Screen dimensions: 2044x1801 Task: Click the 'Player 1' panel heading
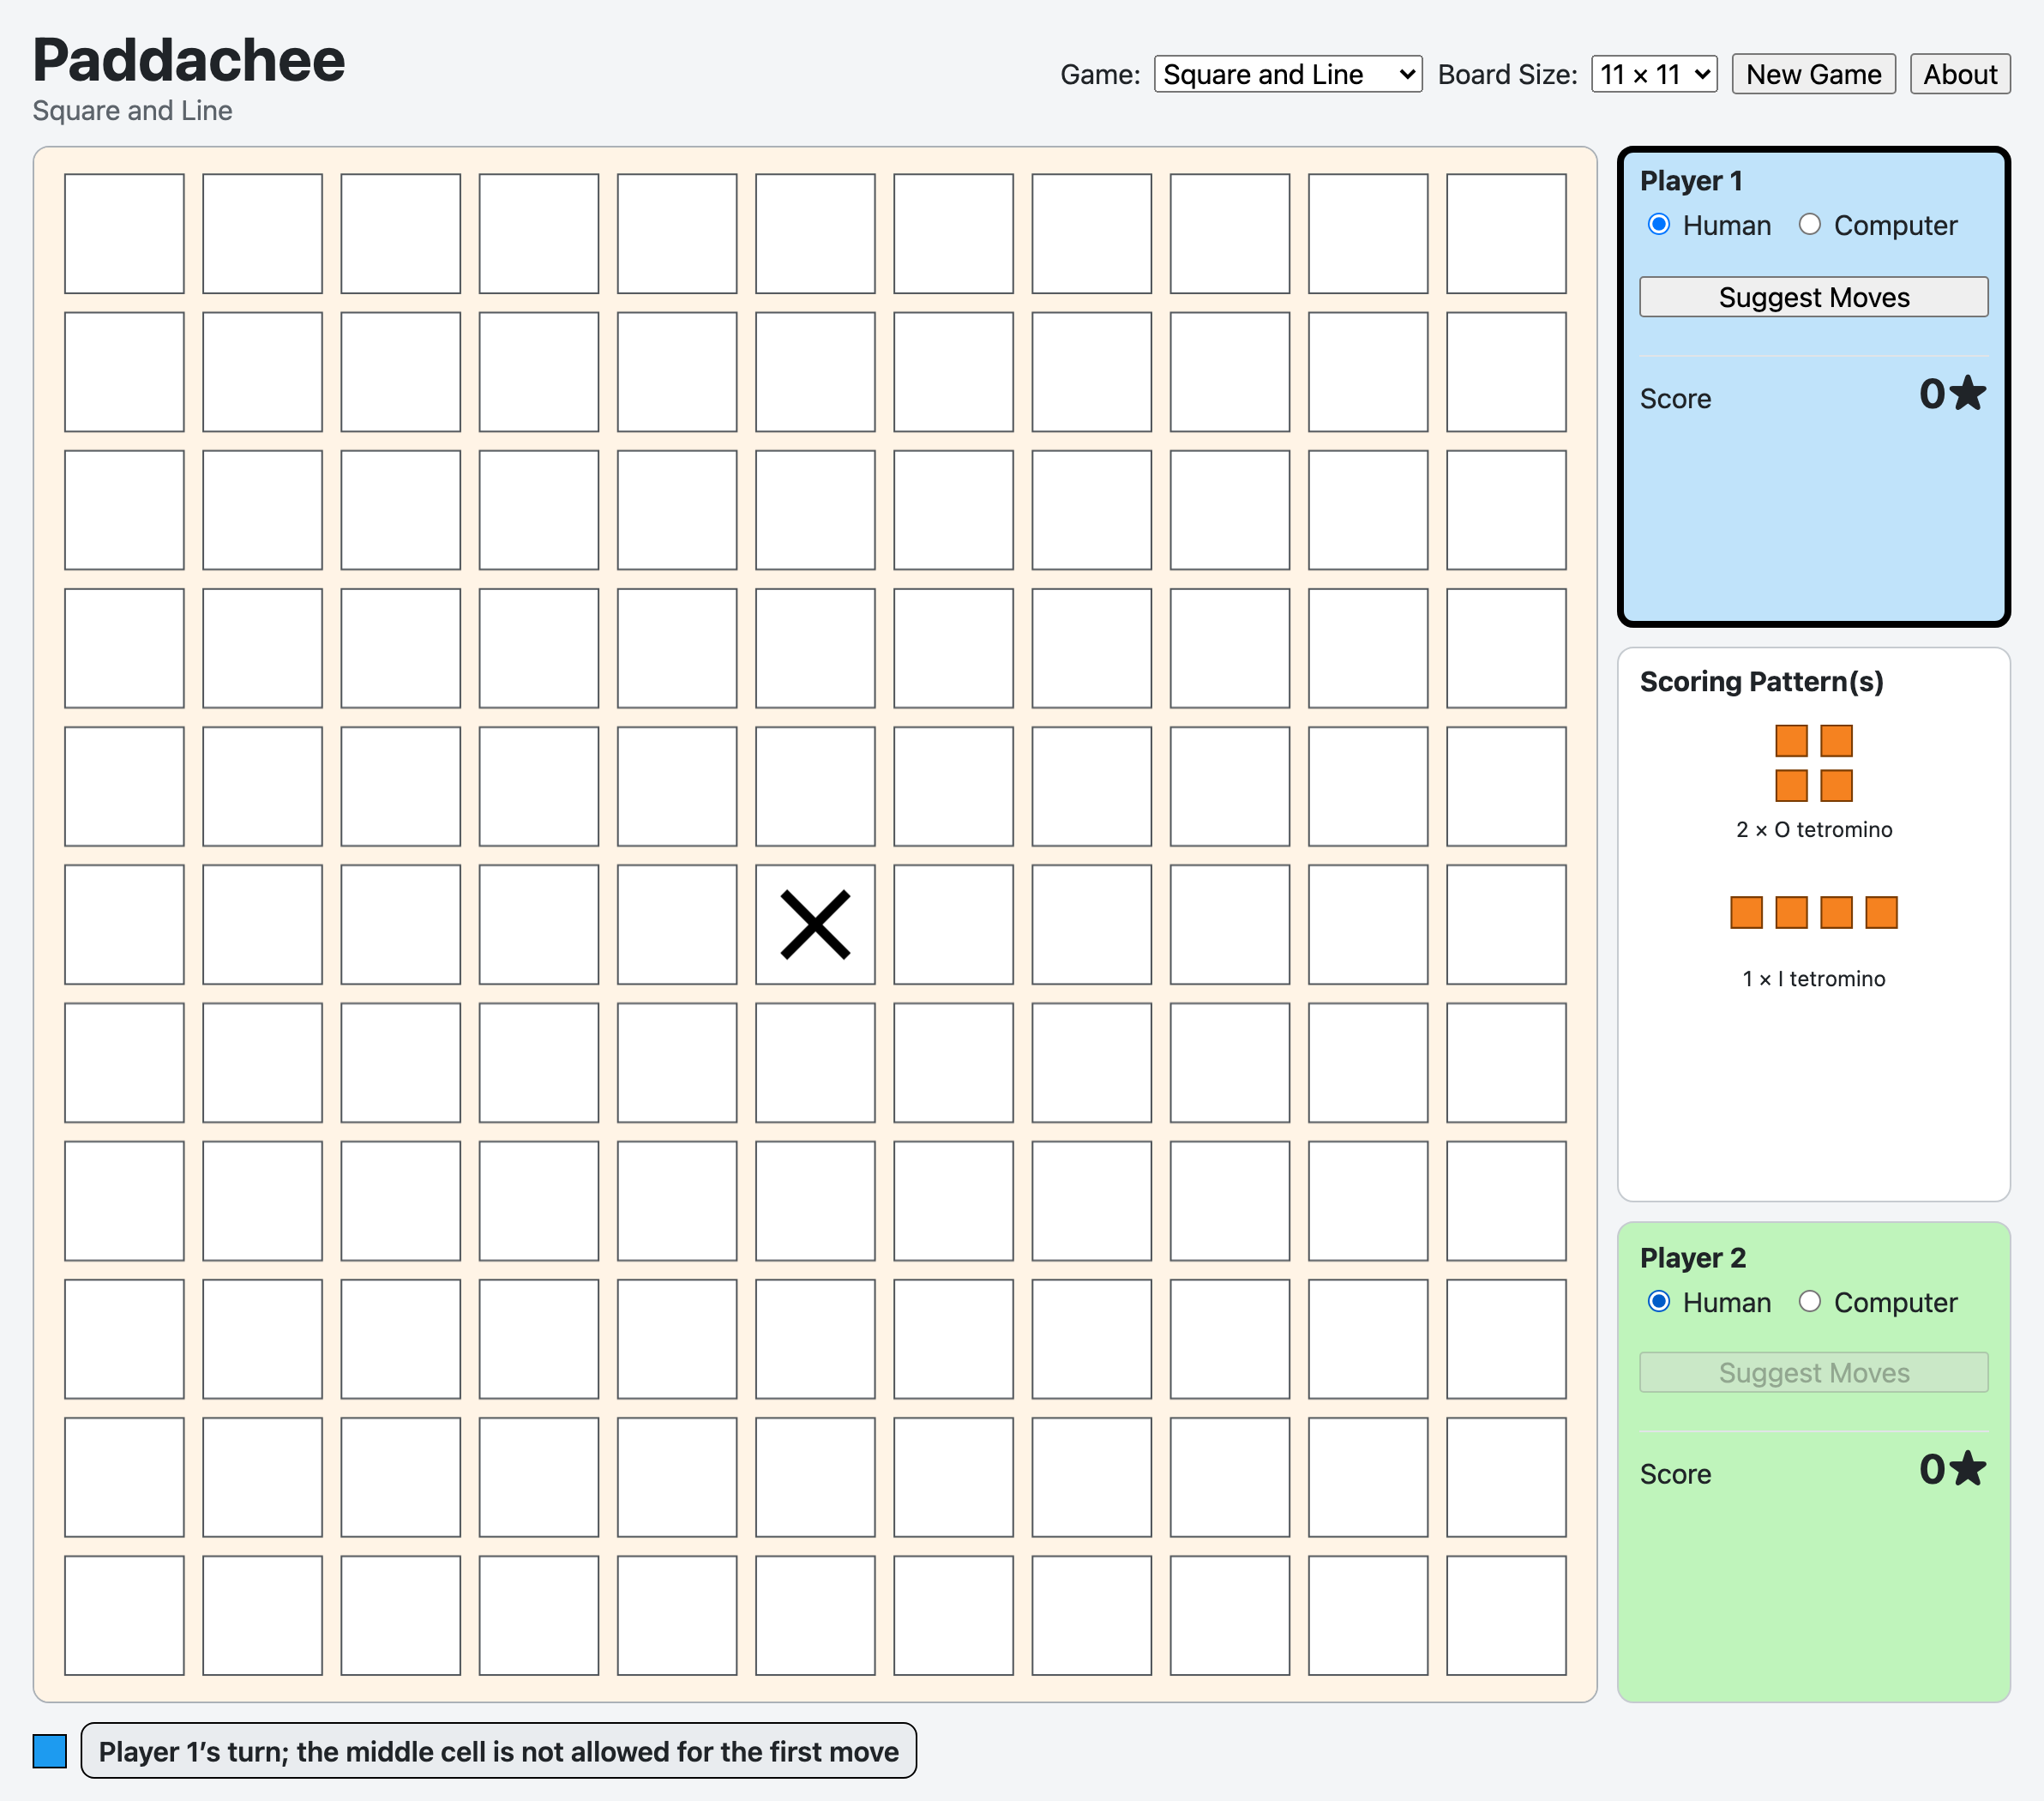point(1691,180)
